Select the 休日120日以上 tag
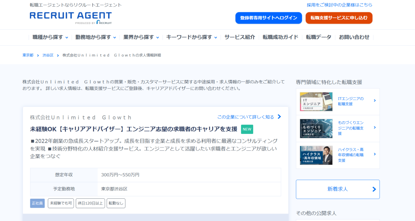The height and width of the screenshot is (221, 415). pos(90,203)
